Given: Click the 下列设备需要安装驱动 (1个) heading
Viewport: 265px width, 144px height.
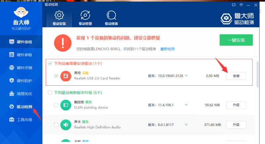Looking at the screenshot, I should (78, 64).
